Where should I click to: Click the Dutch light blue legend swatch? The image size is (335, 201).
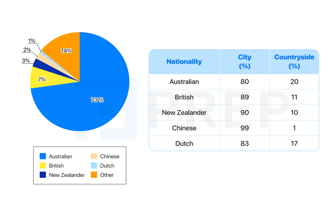pos(94,165)
